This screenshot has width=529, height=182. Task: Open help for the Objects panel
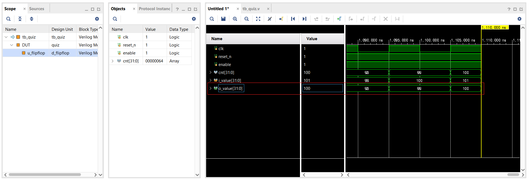tap(177, 9)
